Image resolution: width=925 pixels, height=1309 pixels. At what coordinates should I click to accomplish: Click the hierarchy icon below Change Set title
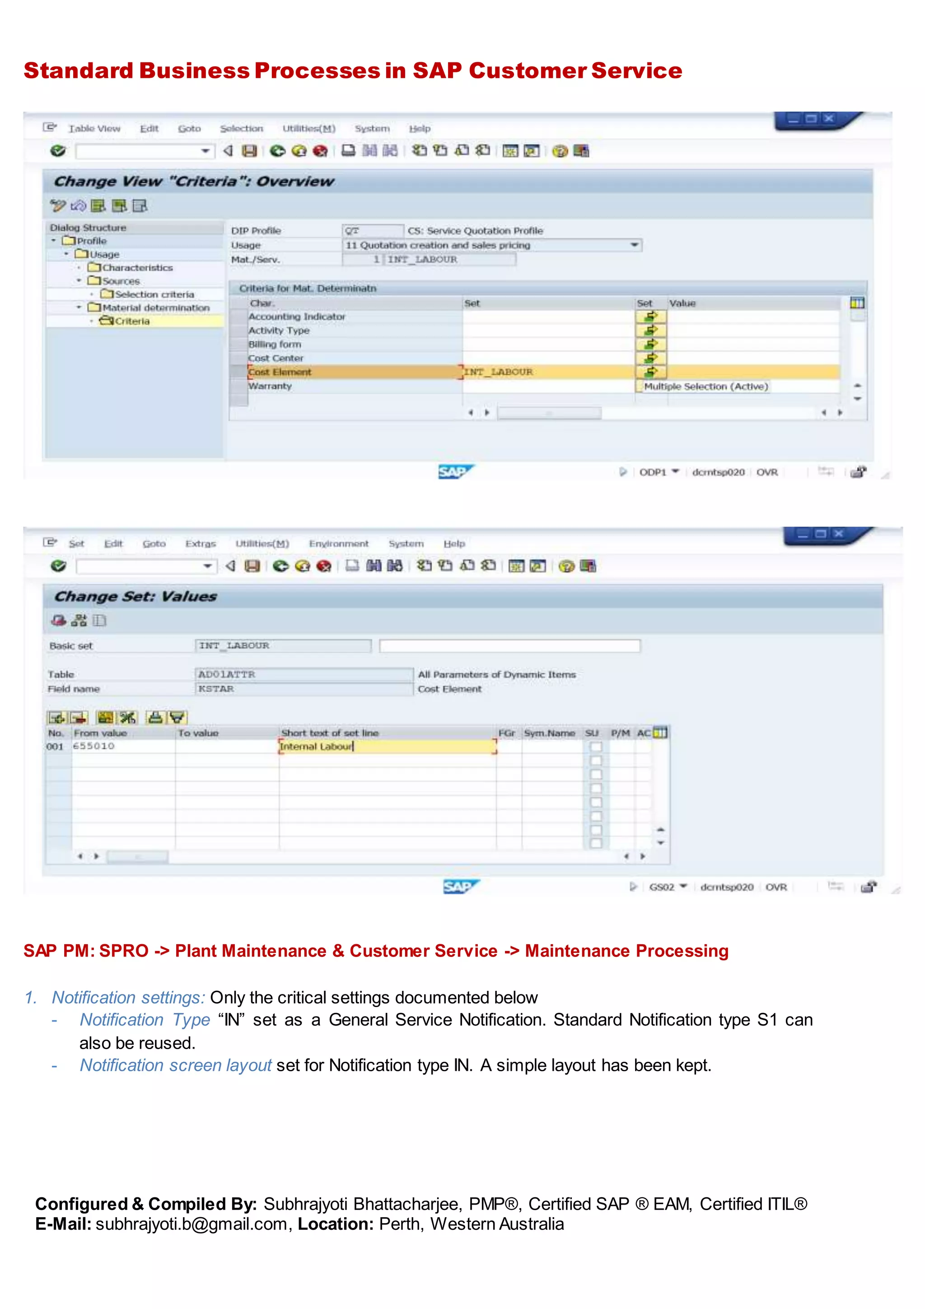pos(79,620)
